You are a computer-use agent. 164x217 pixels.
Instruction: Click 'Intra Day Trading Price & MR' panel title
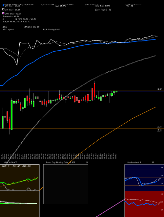[x=60, y=162]
